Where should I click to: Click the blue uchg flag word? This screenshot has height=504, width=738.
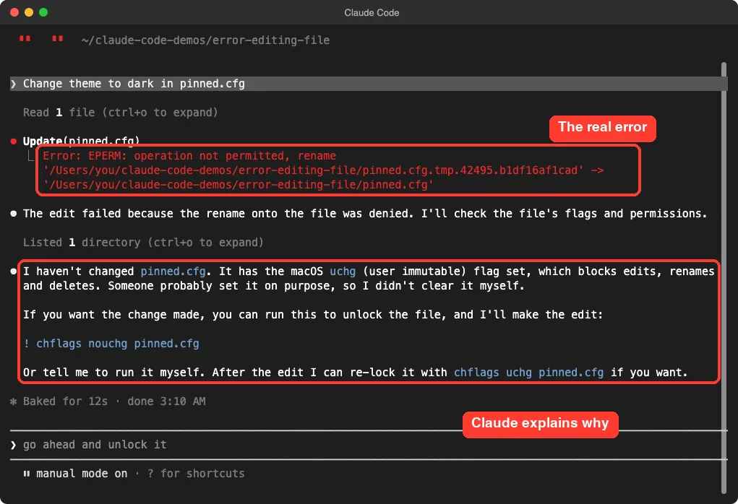(x=343, y=271)
